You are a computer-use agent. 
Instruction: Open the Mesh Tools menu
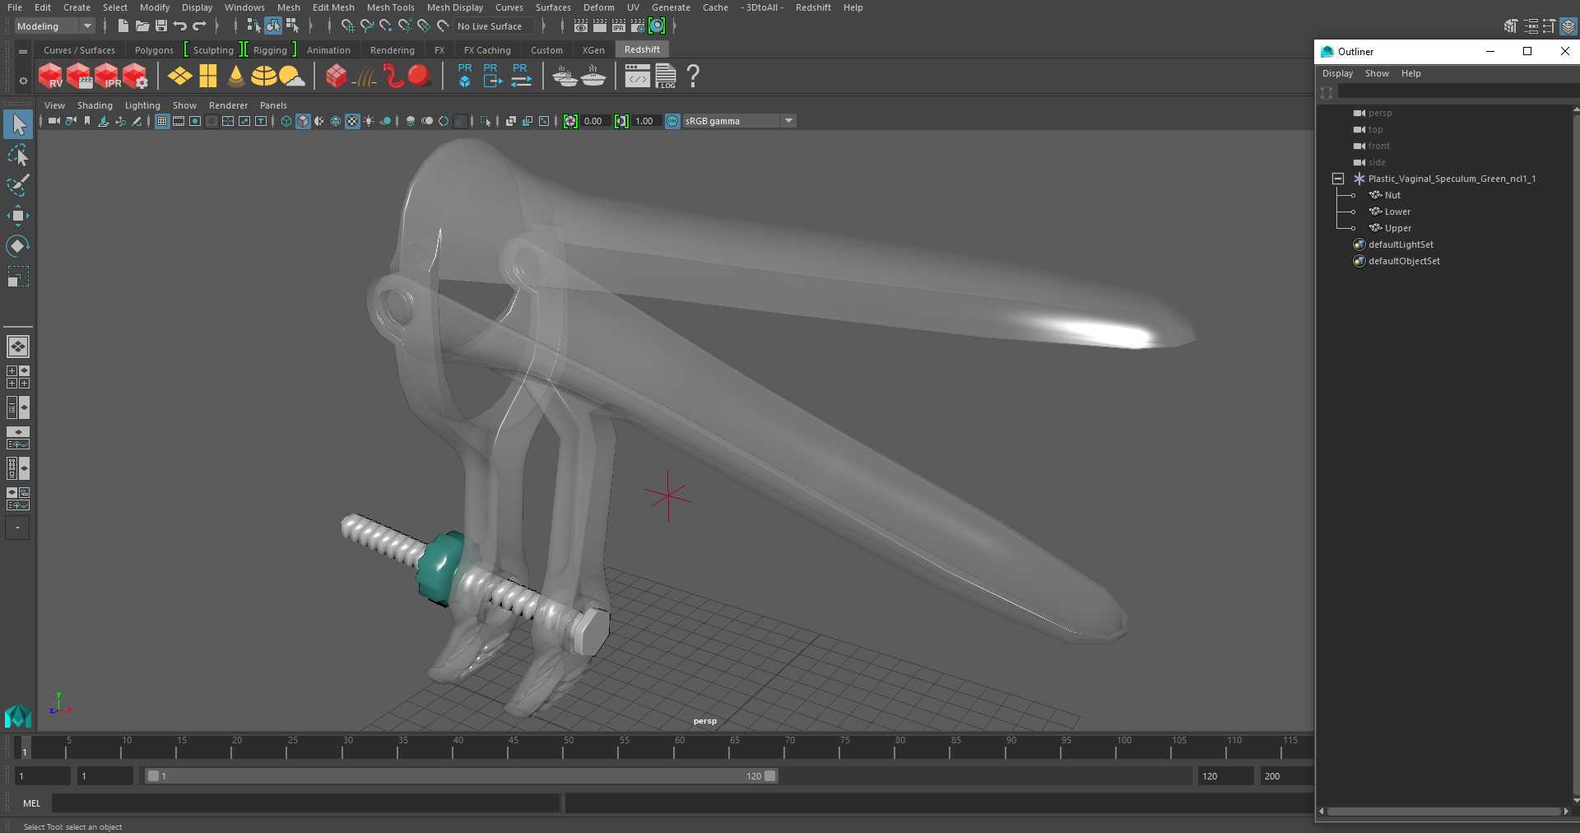391,7
